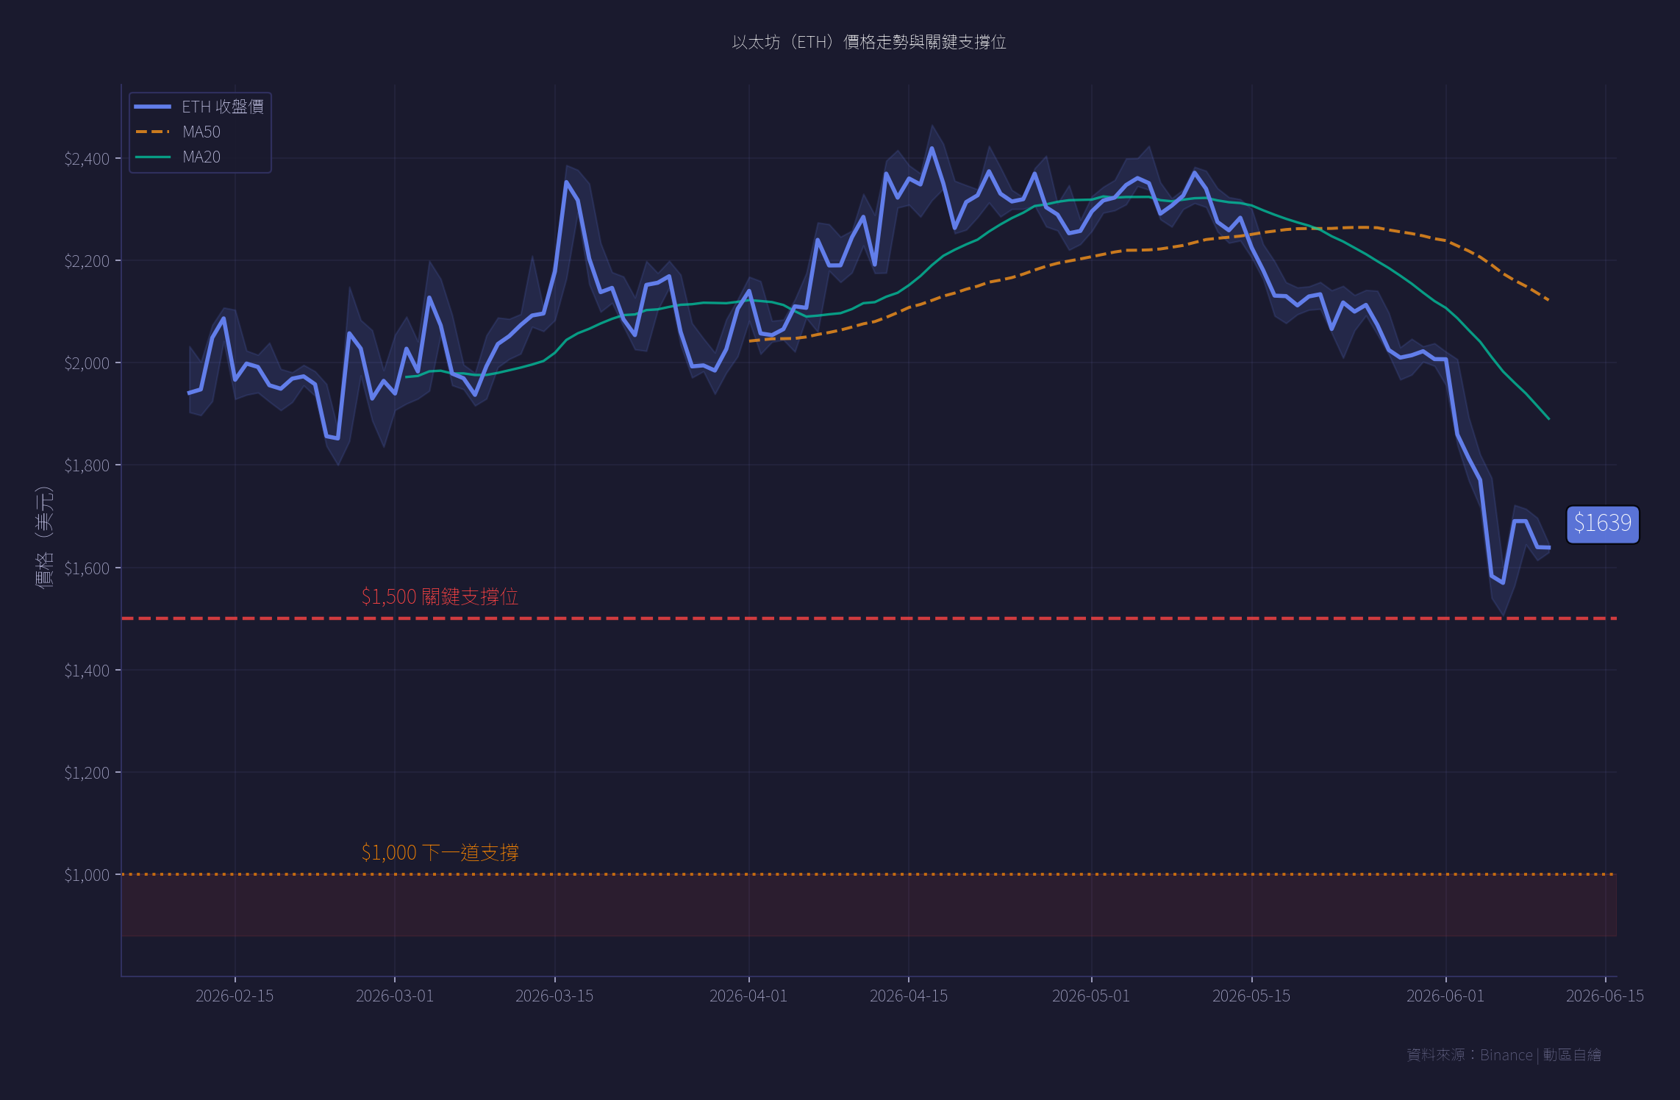Click the 2026-05-15 date label
The image size is (1680, 1100).
coord(1251,996)
